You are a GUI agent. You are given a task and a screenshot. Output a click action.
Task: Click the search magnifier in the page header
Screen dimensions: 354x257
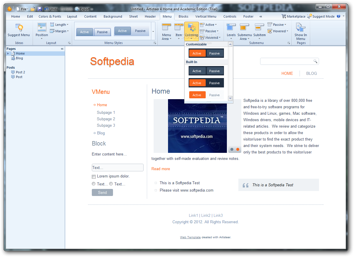(315, 61)
